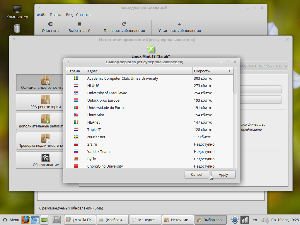Image resolution: width=300 pixels, height=225 pixels.
Task: Click the Cancel button
Action: click(196, 174)
